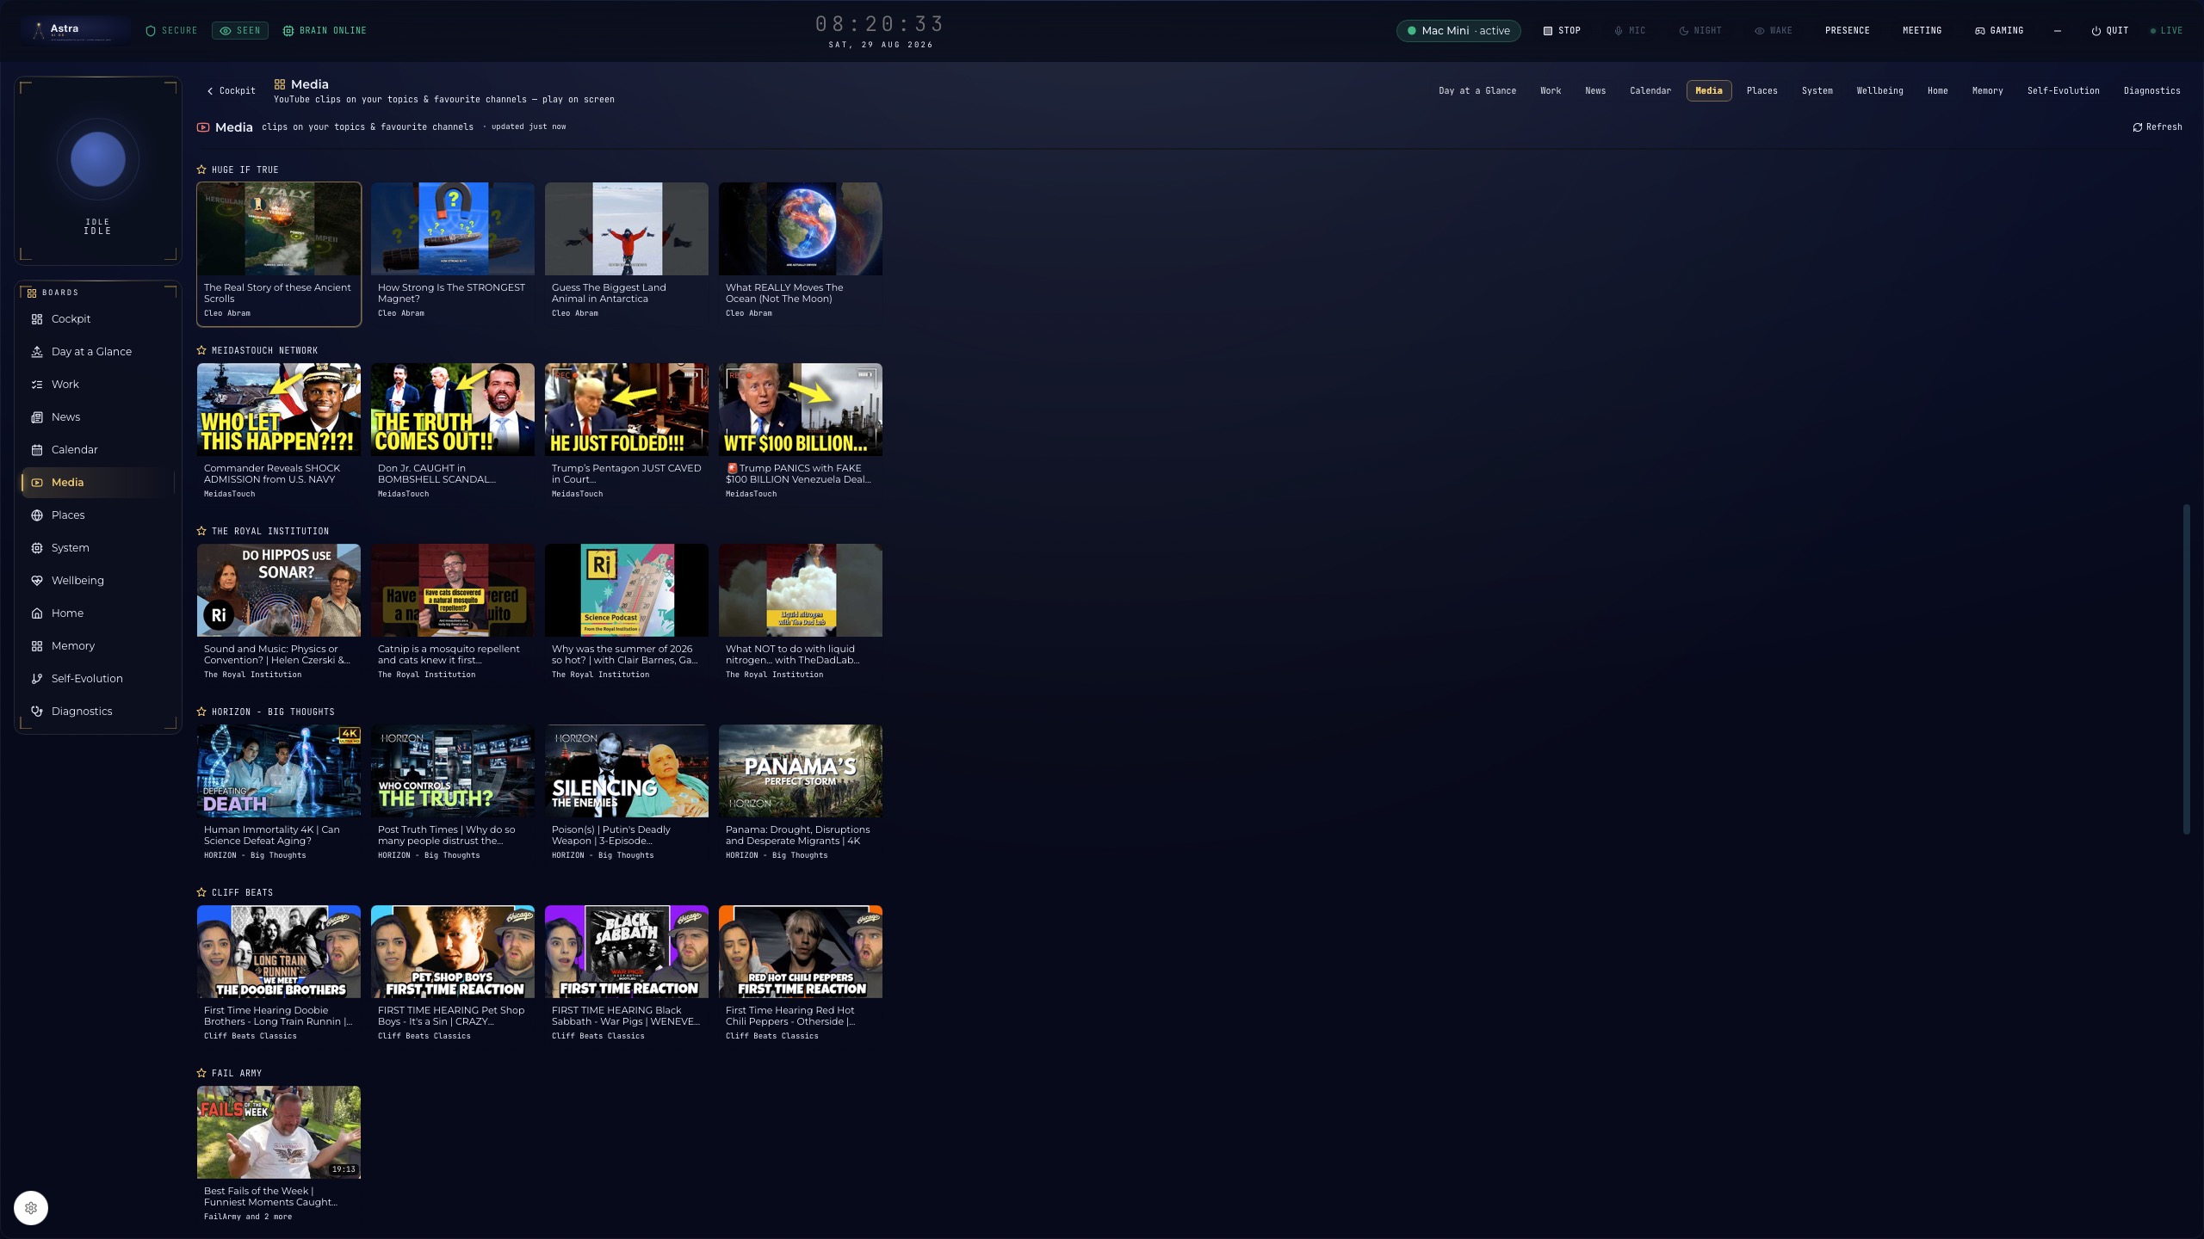Click the Astra logo in the top bar
The width and height of the screenshot is (2204, 1239).
(76, 30)
